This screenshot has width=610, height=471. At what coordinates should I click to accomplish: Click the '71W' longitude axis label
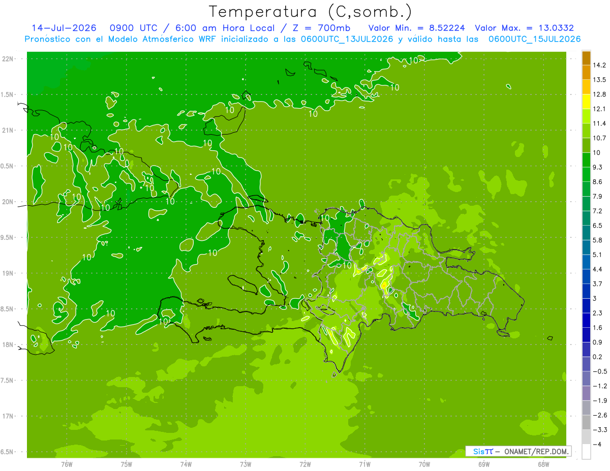(x=364, y=464)
